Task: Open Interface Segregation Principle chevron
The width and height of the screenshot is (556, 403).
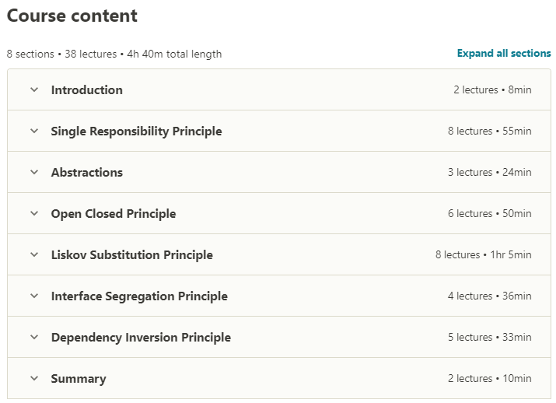Action: click(34, 296)
